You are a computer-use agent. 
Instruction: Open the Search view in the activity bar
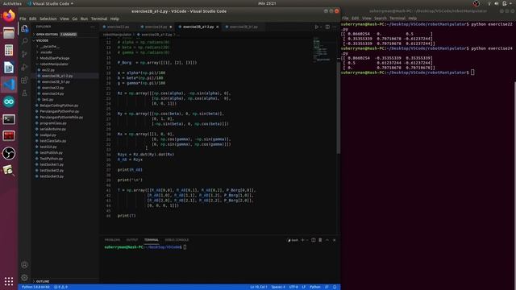[25, 41]
